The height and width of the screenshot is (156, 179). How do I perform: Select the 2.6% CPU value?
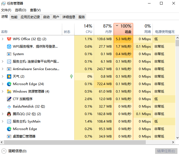(88, 99)
